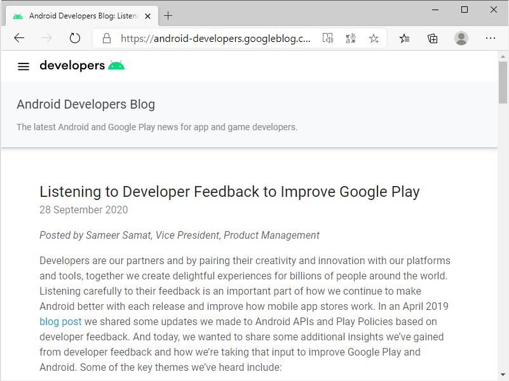This screenshot has width=509, height=381.
Task: Click inside the address bar
Action: click(210, 38)
